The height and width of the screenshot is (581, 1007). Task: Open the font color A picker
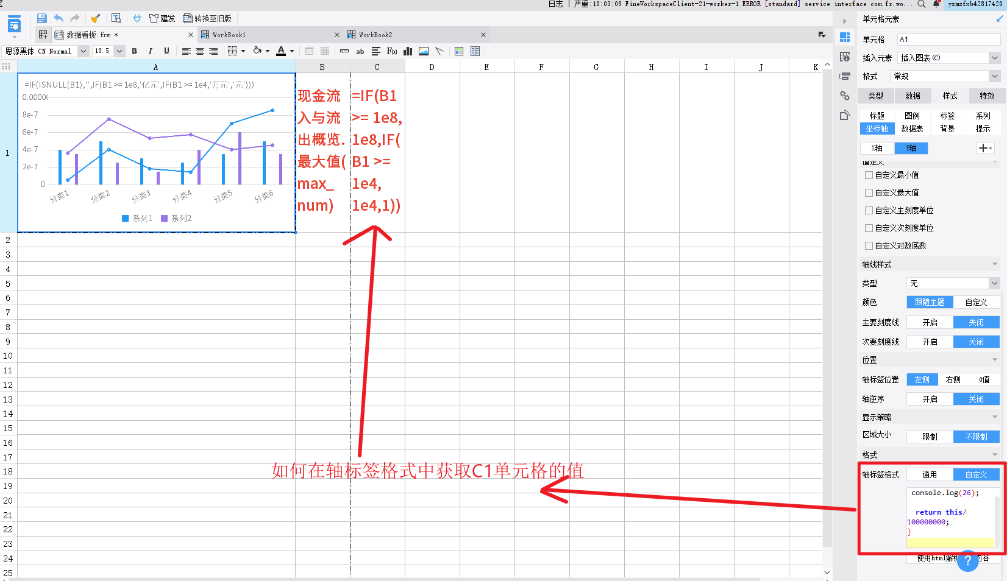pos(281,51)
